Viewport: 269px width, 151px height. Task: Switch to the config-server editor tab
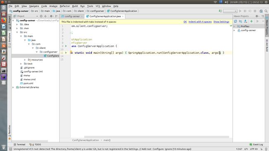click(72, 16)
